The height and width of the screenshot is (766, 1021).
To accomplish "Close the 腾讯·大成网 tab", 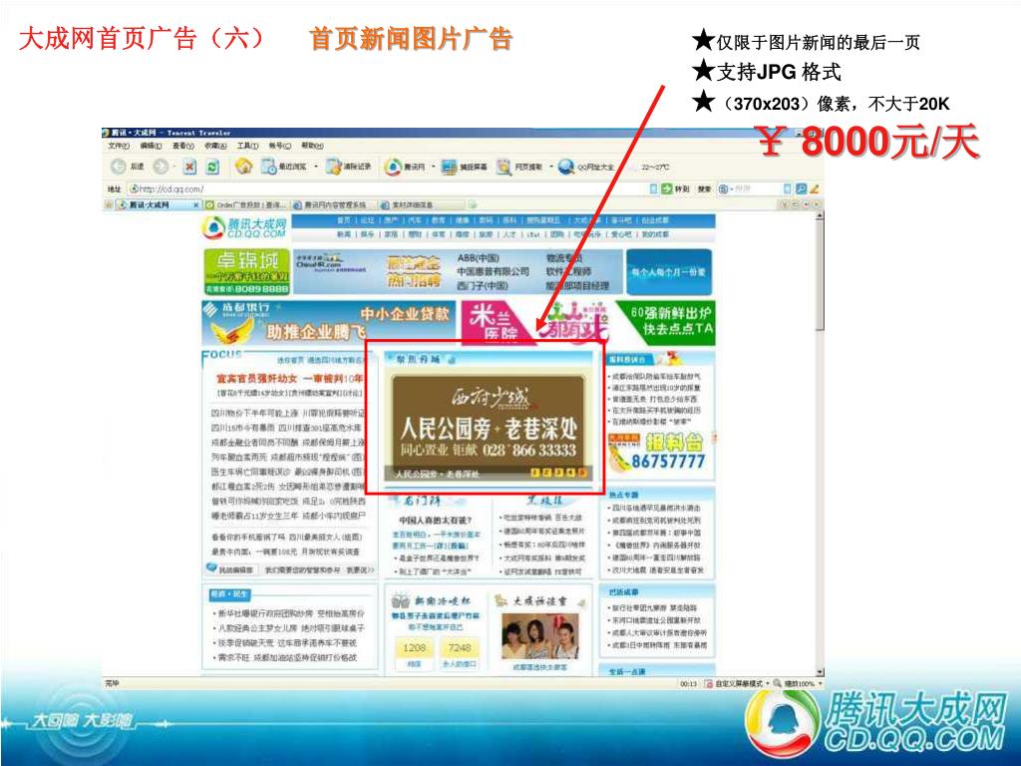I will pyautogui.click(x=196, y=204).
